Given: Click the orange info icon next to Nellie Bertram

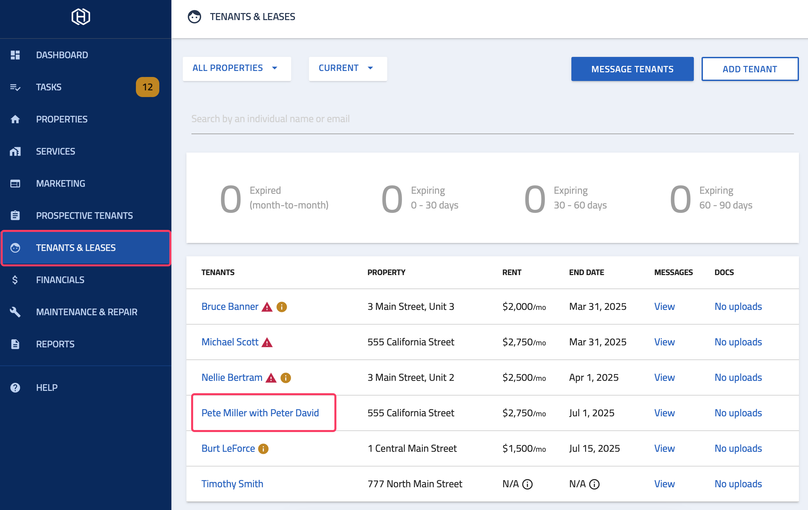Looking at the screenshot, I should (x=286, y=378).
